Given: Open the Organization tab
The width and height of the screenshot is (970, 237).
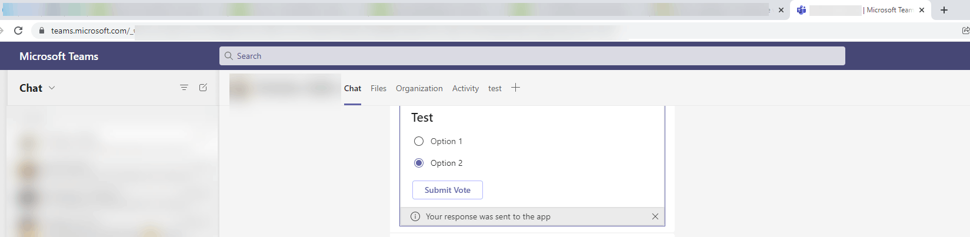Looking at the screenshot, I should pos(419,88).
